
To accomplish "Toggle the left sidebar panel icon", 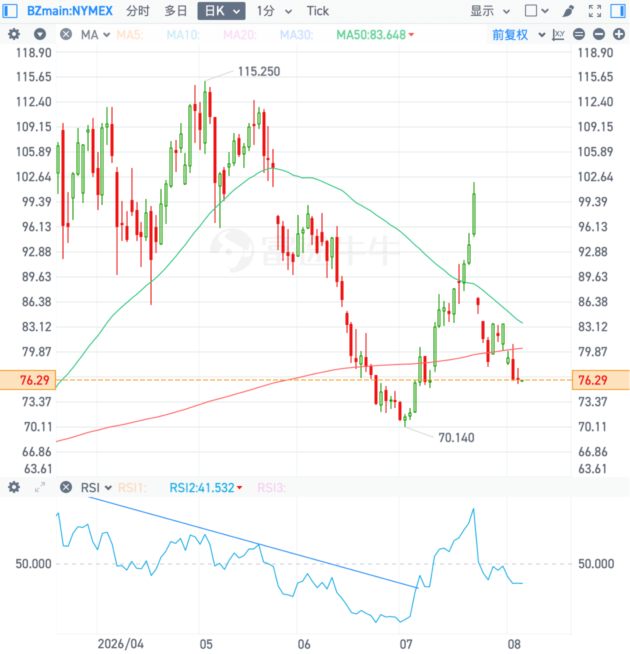I will pos(10,11).
